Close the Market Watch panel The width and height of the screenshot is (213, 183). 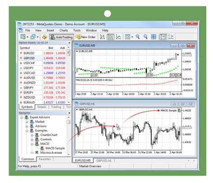(x=69, y=43)
